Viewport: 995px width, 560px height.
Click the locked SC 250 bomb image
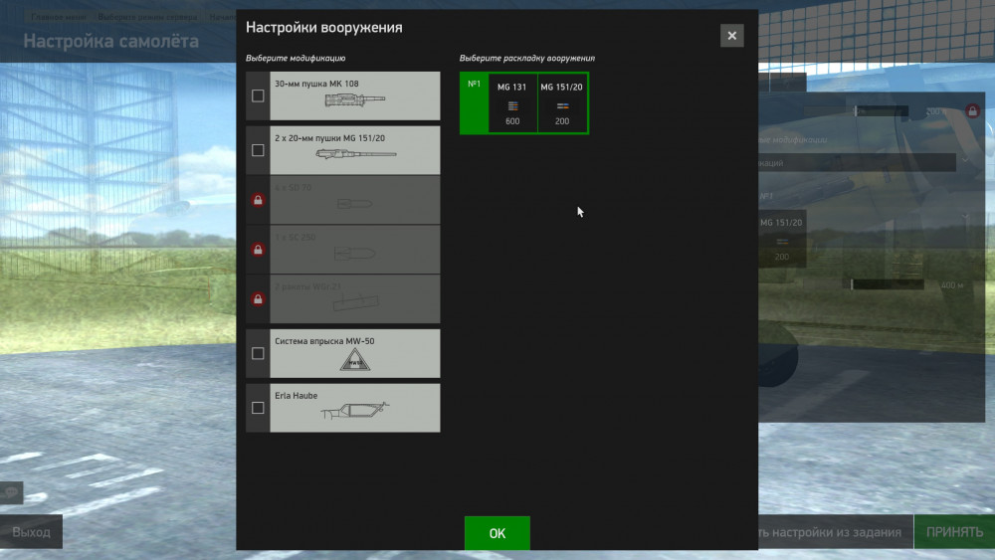pyautogui.click(x=355, y=253)
